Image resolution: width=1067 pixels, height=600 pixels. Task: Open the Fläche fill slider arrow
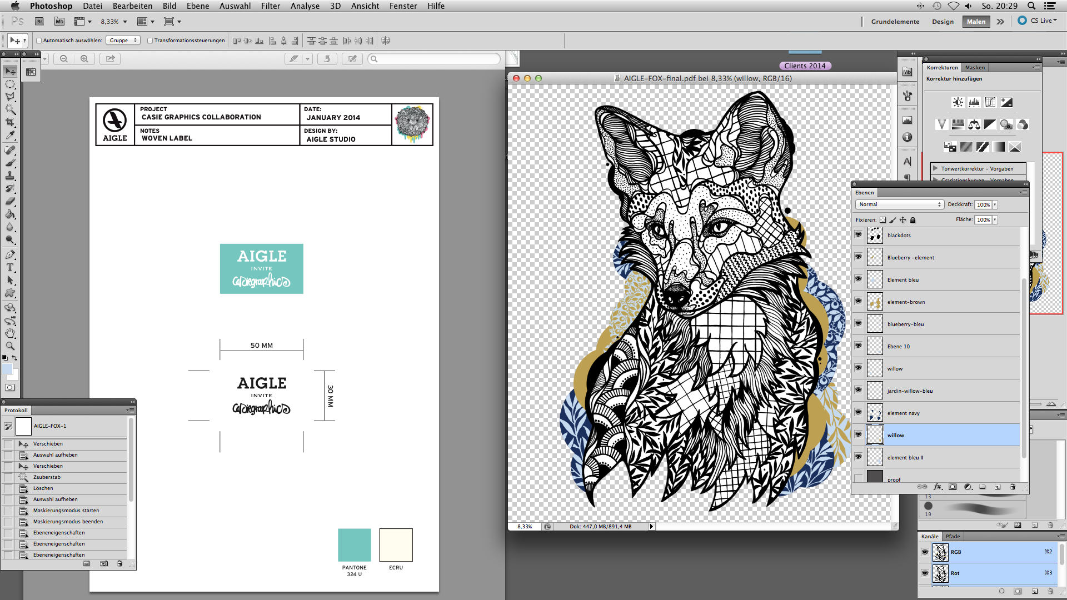pos(995,219)
